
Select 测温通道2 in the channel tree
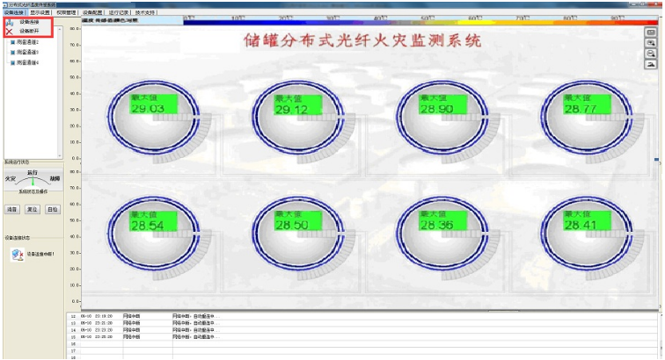click(x=30, y=42)
